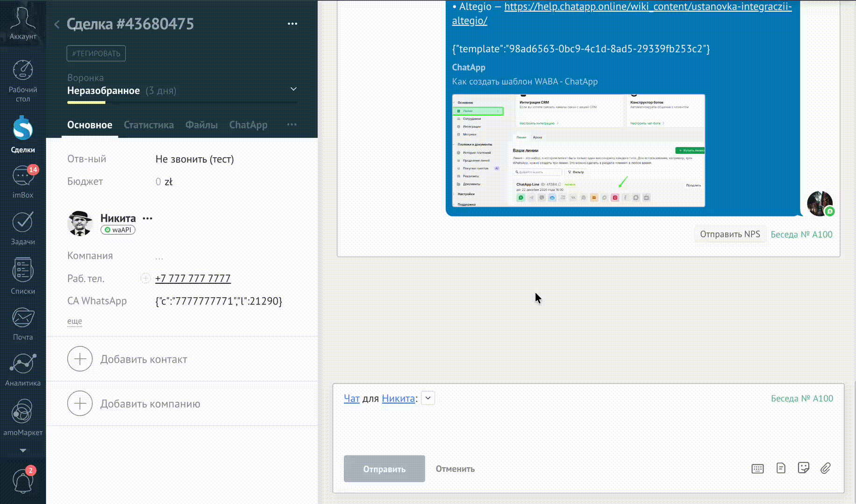The image size is (856, 504).
Task: Click the Отправить NPS button
Action: tap(730, 234)
